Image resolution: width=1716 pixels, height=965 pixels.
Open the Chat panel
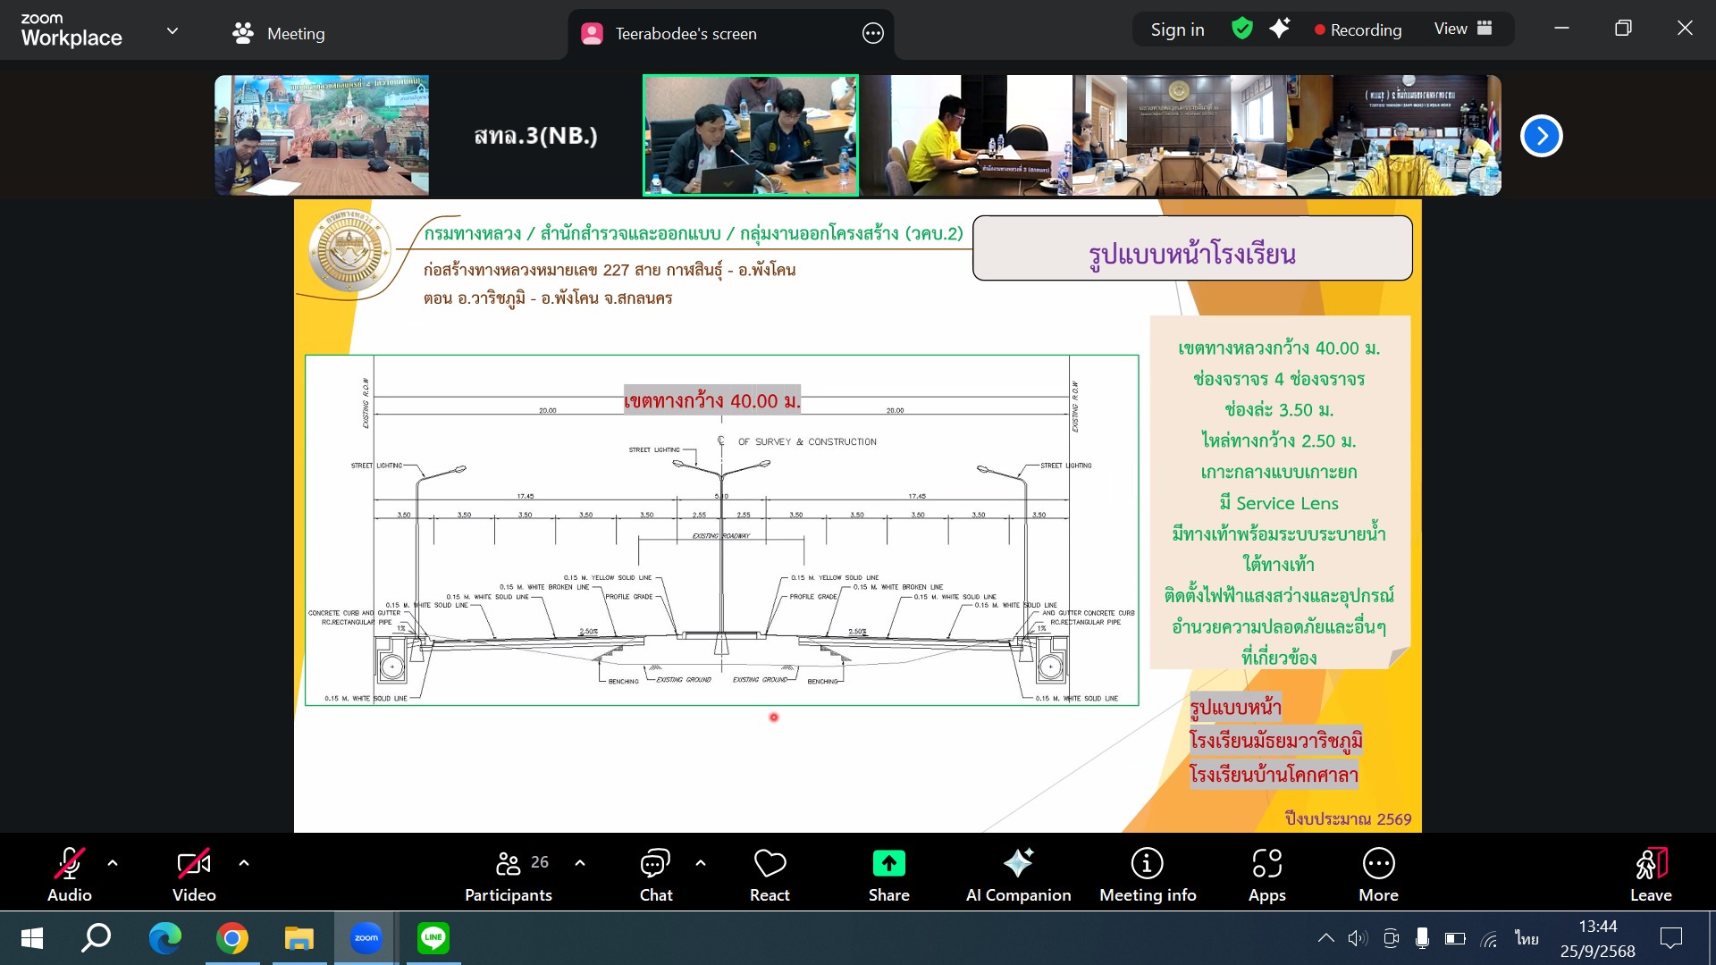(655, 864)
